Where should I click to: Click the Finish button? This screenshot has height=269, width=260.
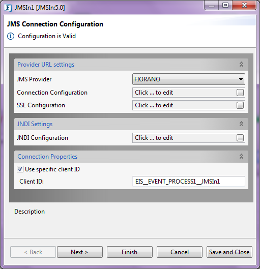click(x=130, y=252)
